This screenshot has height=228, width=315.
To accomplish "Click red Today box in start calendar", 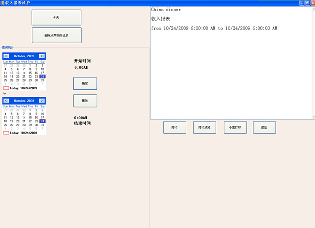I will (x=6, y=88).
